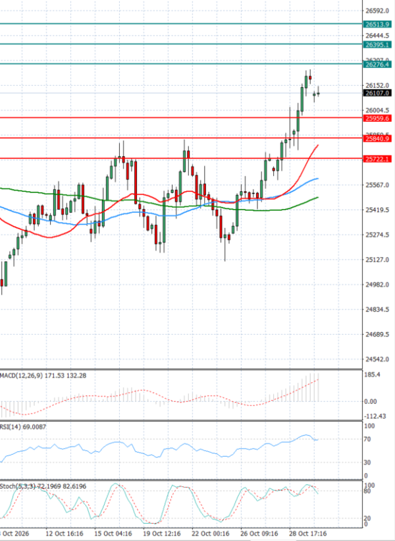
Task: Click the 24982.0 price scale value
Action: tap(377, 284)
